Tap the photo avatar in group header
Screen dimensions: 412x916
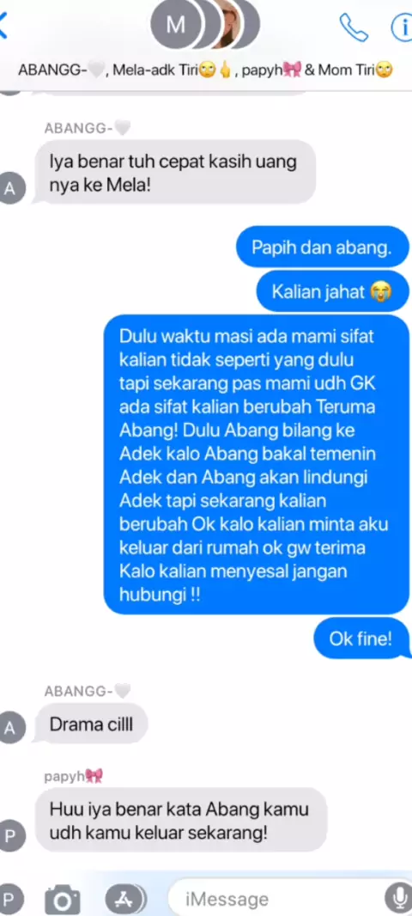(x=221, y=25)
